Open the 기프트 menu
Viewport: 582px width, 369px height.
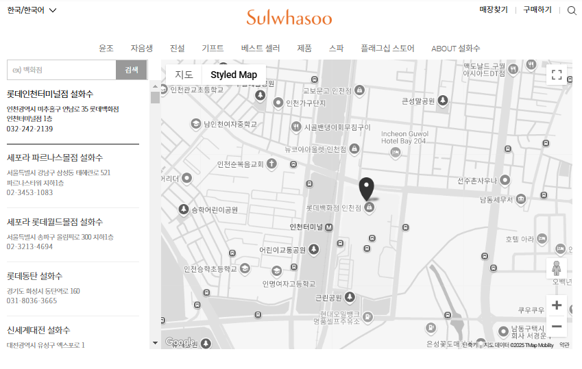click(x=213, y=48)
